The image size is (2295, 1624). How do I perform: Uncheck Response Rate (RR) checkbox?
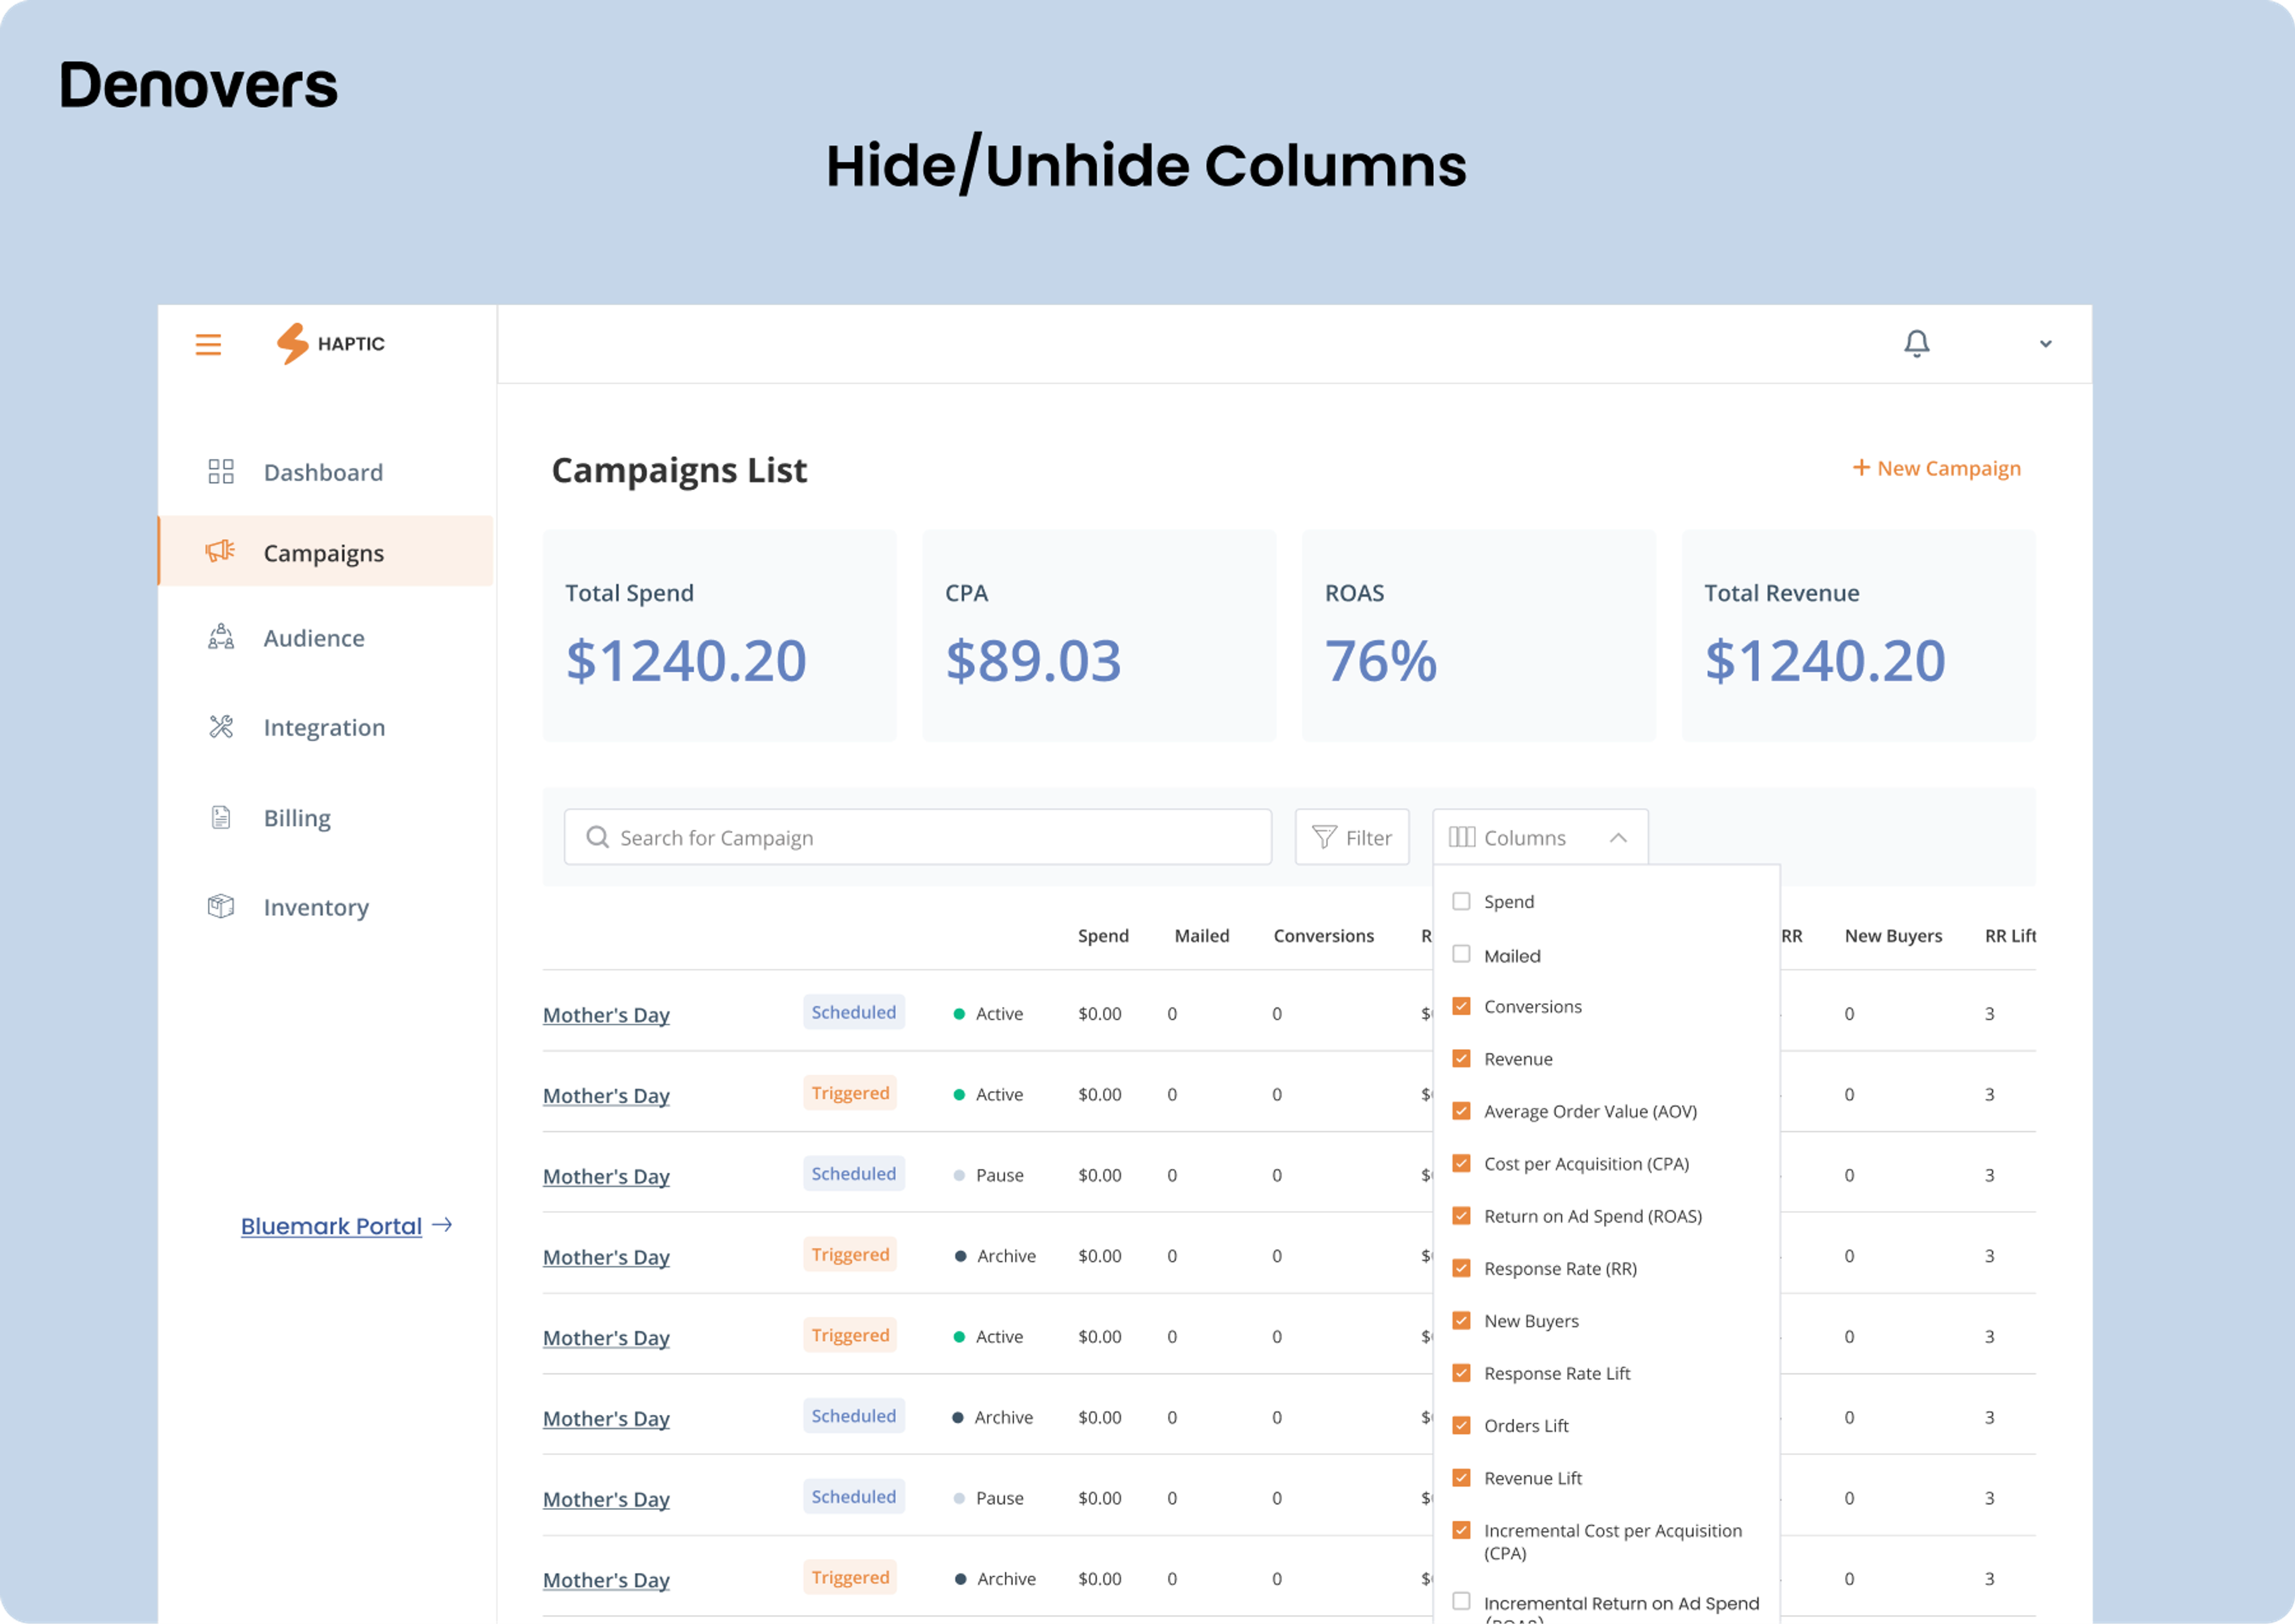tap(1461, 1268)
